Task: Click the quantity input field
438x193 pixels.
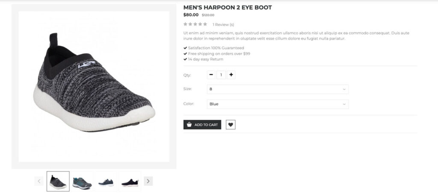Action: [x=221, y=75]
